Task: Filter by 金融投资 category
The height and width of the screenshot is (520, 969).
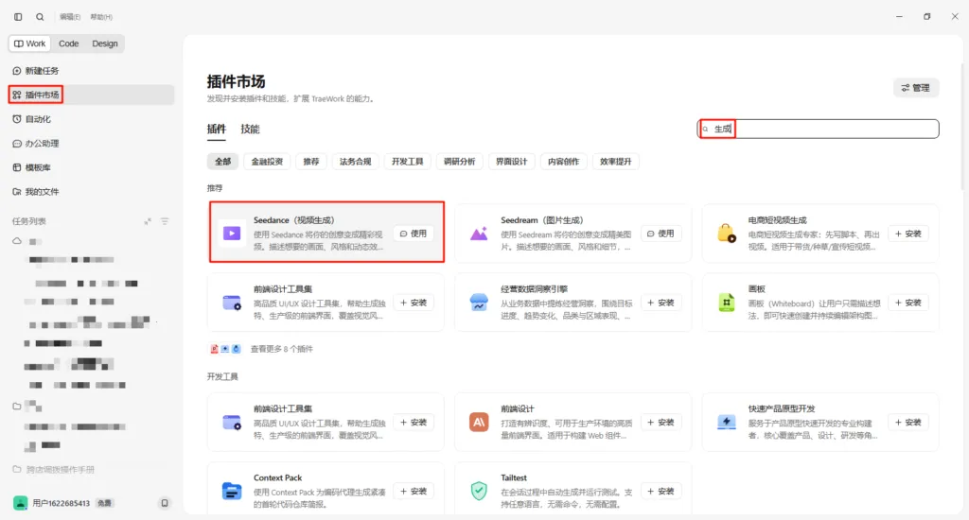Action: [267, 161]
